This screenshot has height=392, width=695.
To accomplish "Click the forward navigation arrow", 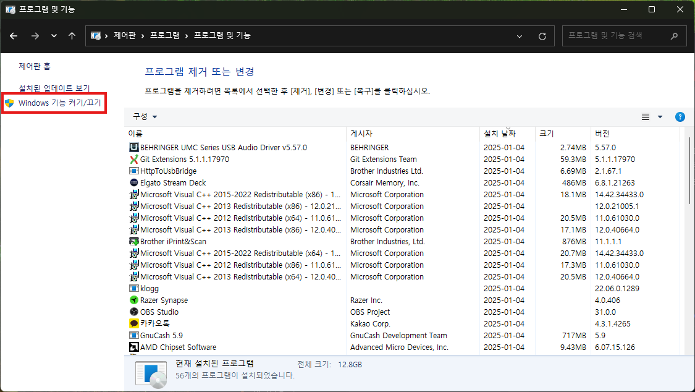I will [x=35, y=36].
